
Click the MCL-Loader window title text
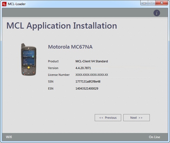[x=17, y=4]
